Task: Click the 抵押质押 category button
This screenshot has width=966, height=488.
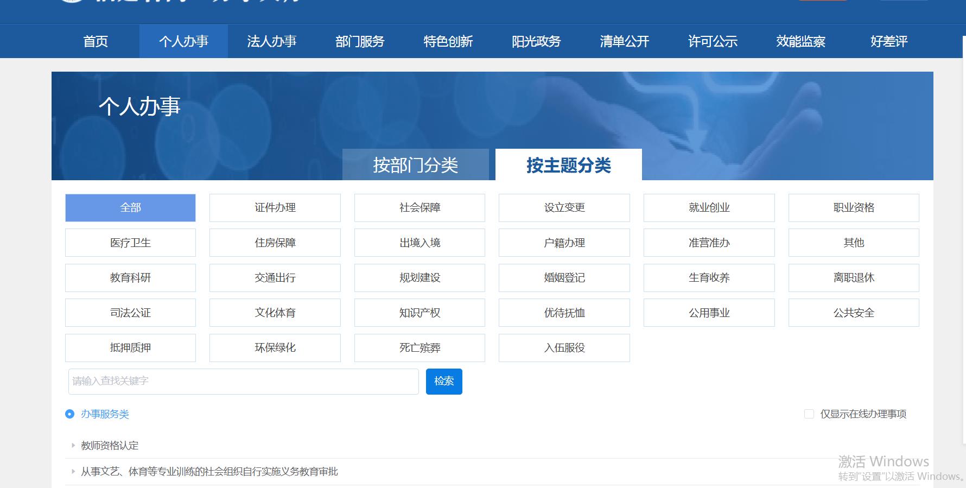Action: point(130,348)
